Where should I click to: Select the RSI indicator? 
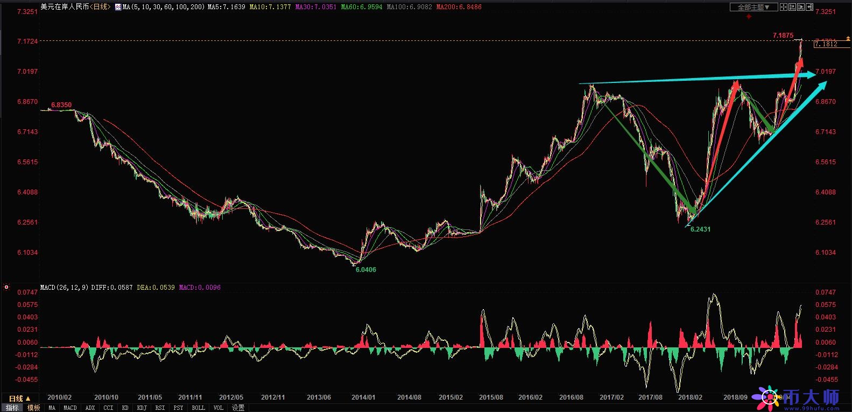tap(160, 408)
